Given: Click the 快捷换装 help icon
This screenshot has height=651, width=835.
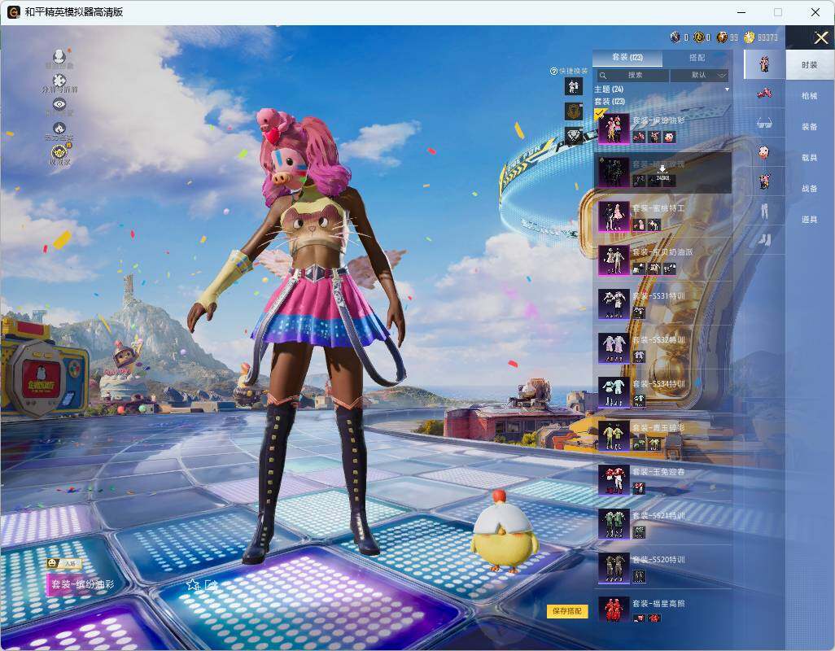Looking at the screenshot, I should pyautogui.click(x=553, y=71).
